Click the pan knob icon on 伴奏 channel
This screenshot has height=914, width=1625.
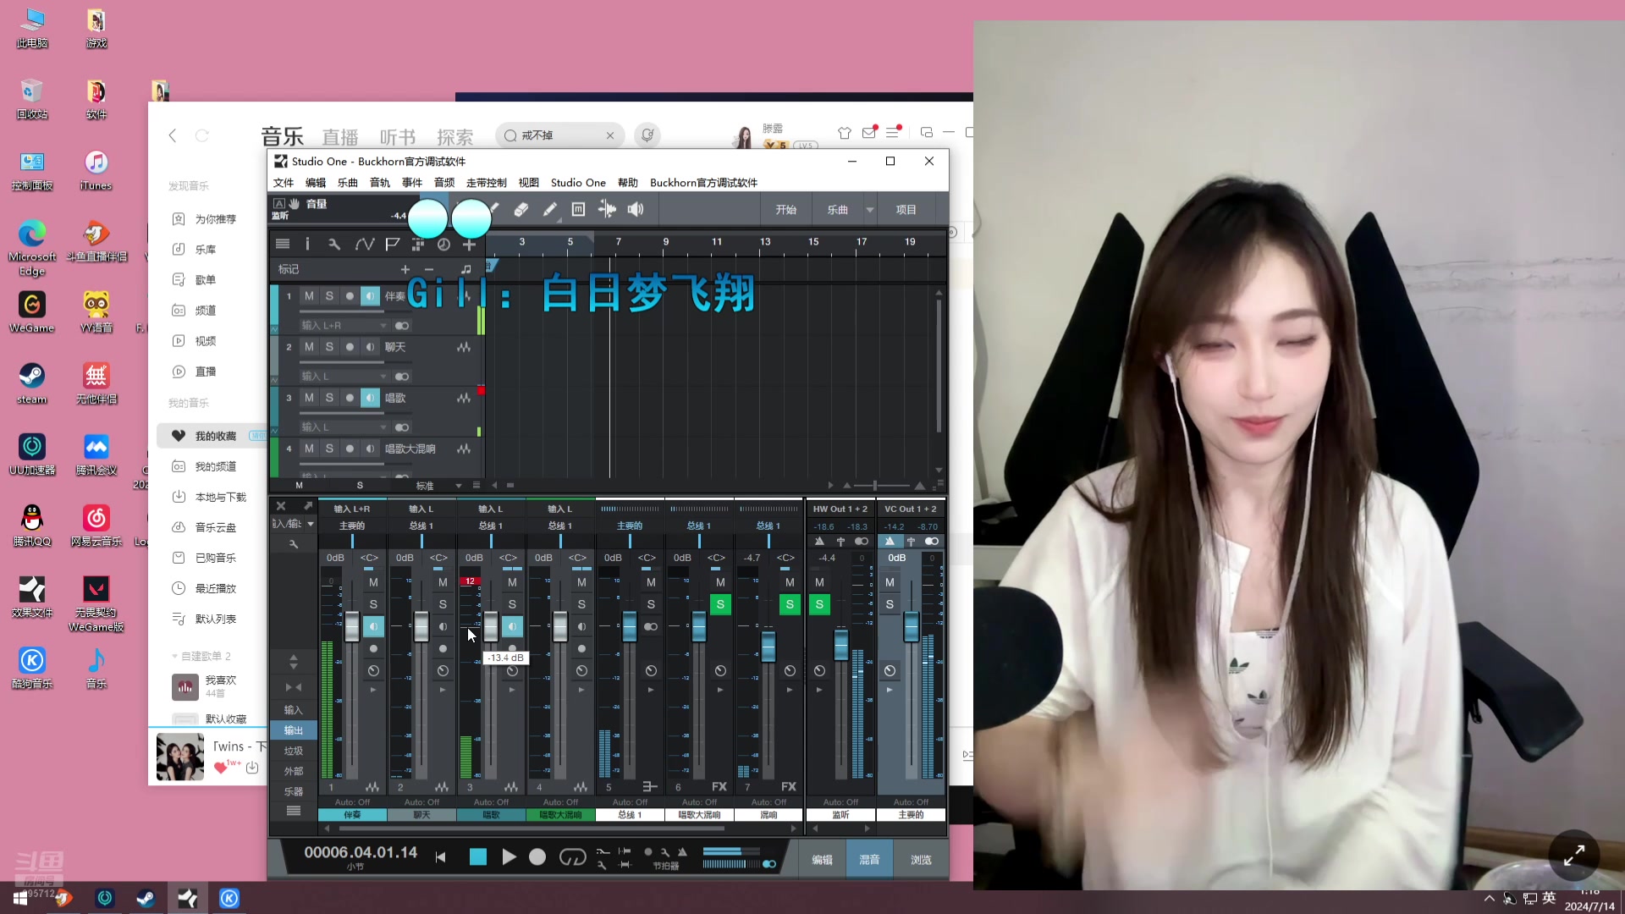click(373, 671)
